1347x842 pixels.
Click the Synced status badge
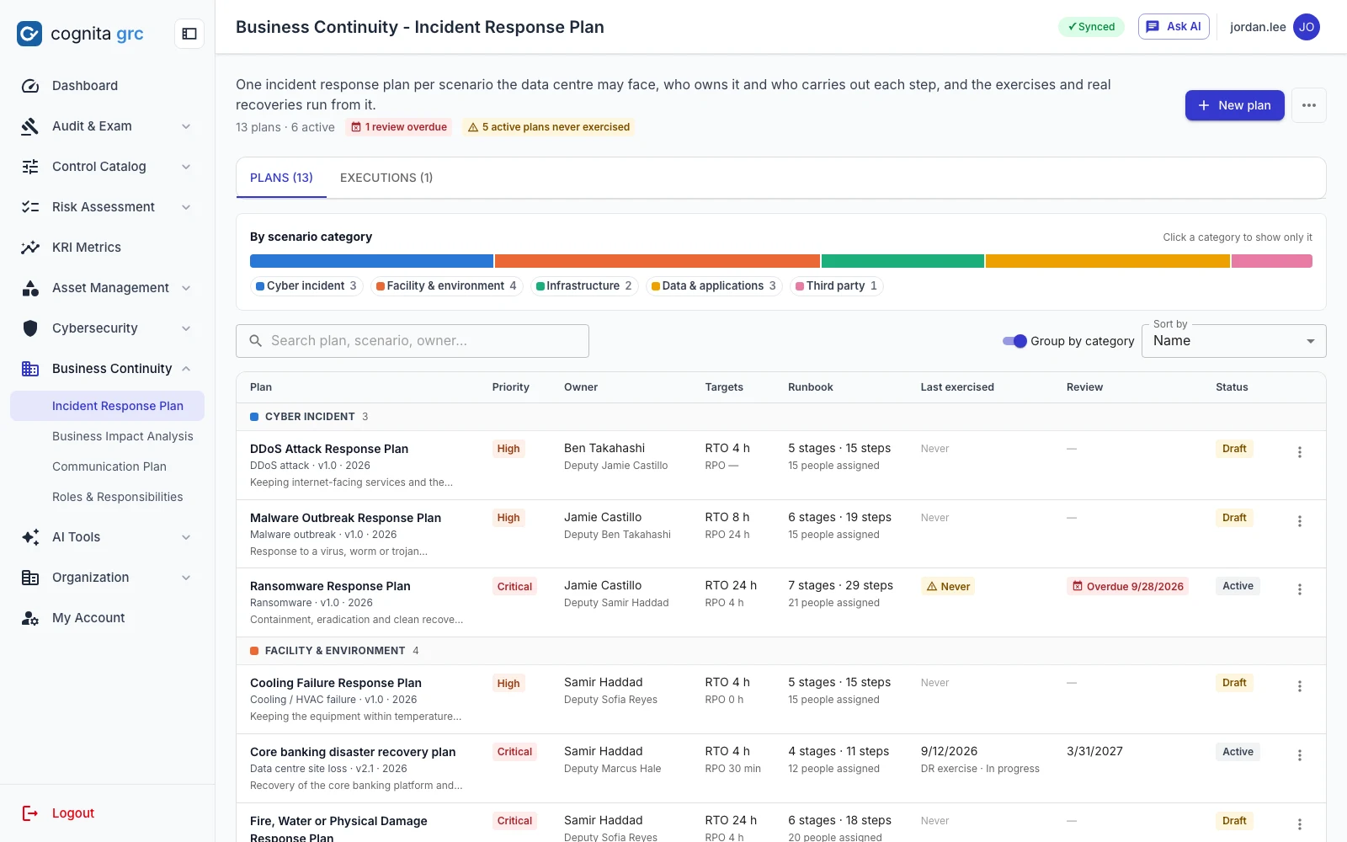click(1091, 27)
